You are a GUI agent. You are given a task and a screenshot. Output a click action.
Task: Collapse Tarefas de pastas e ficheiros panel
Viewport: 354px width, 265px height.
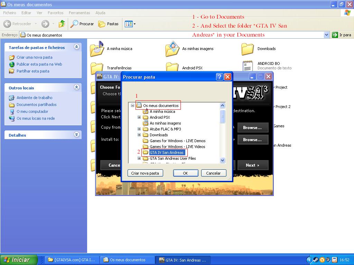click(76, 47)
